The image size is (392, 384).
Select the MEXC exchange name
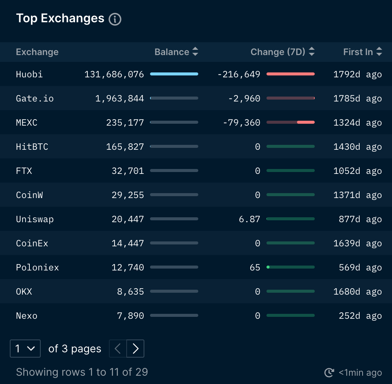26,123
